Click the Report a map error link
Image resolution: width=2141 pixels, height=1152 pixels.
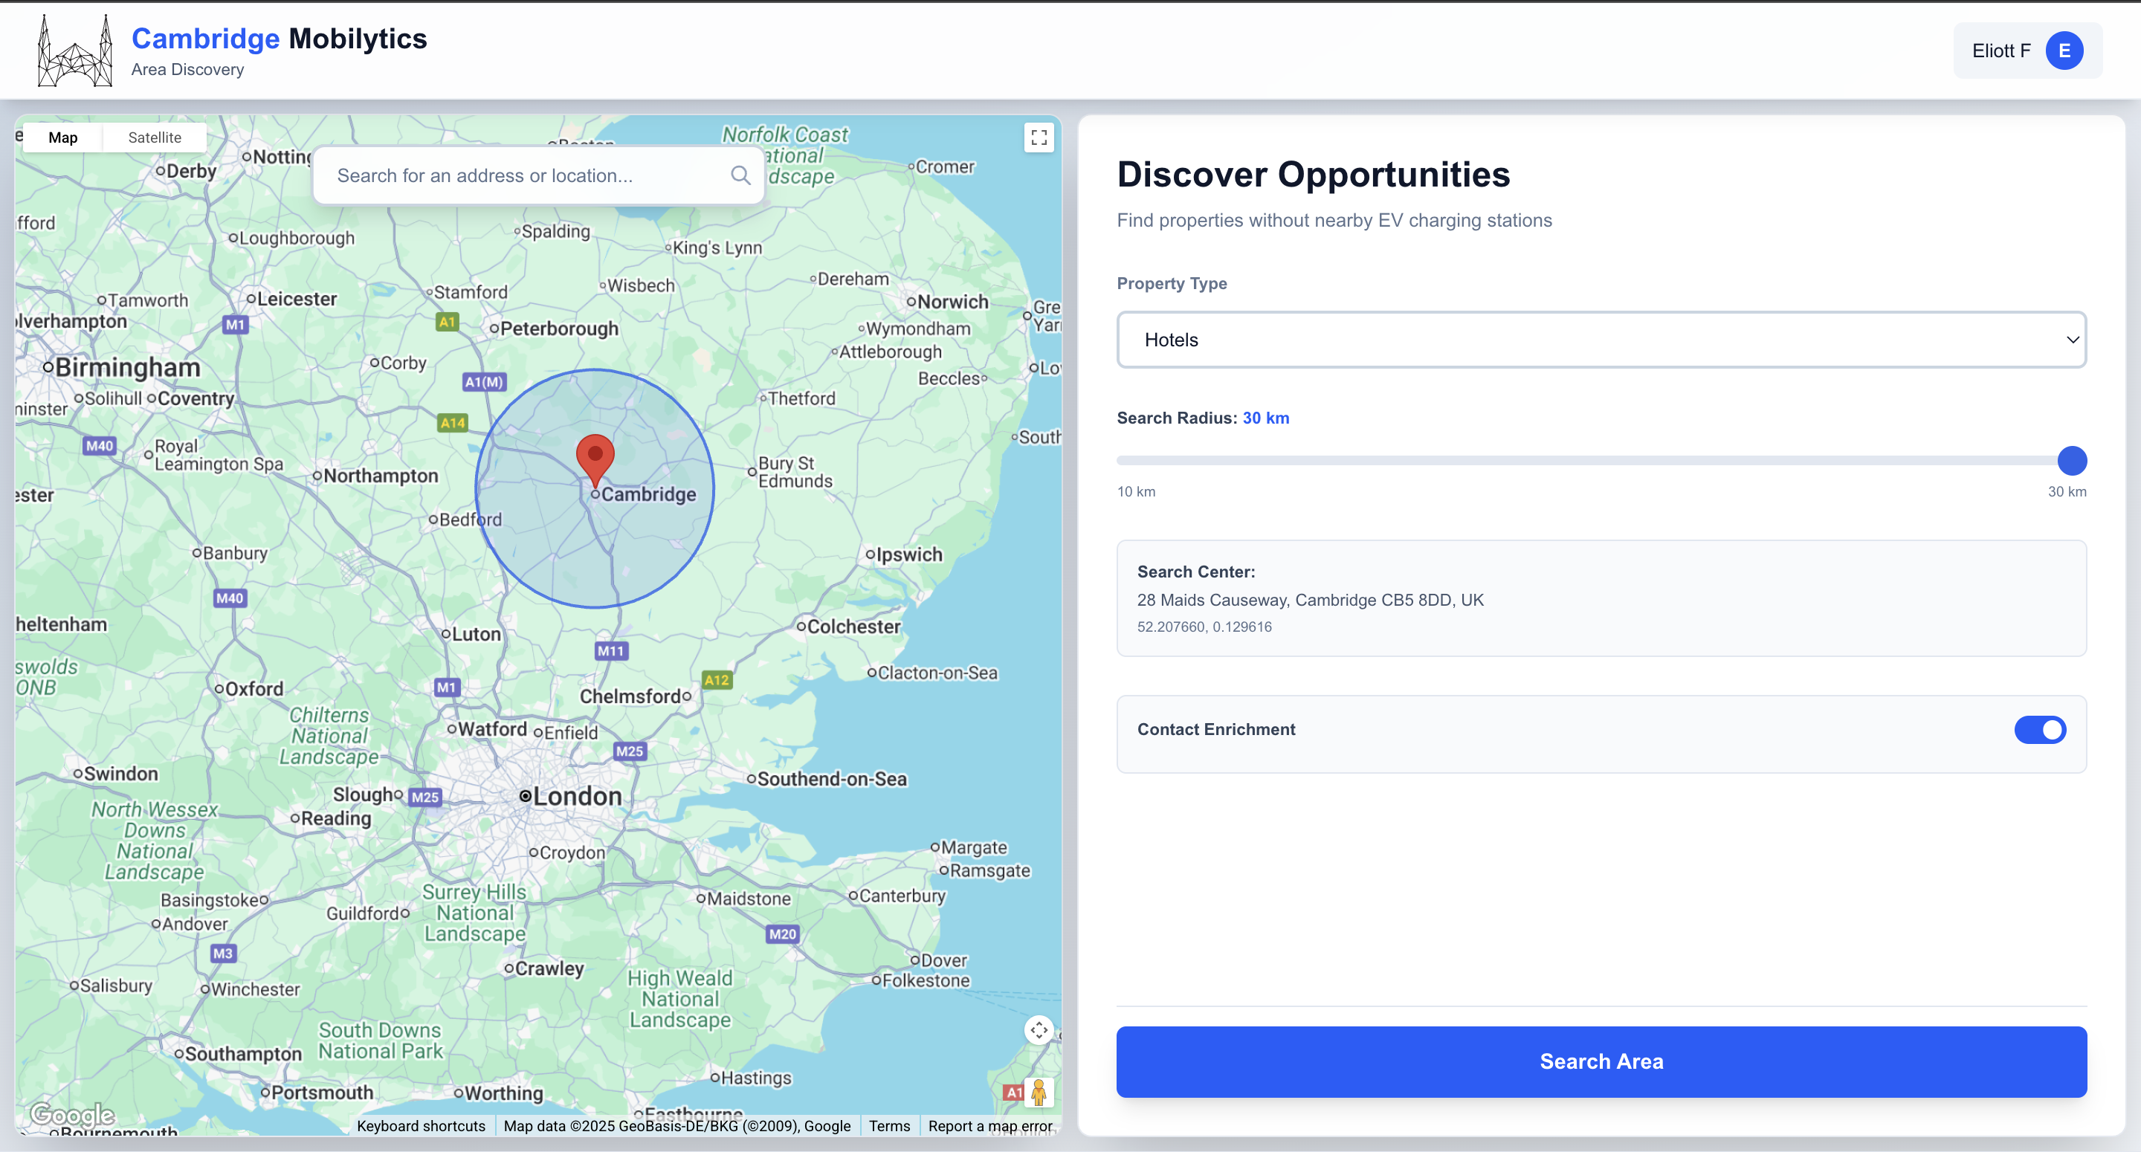(990, 1125)
